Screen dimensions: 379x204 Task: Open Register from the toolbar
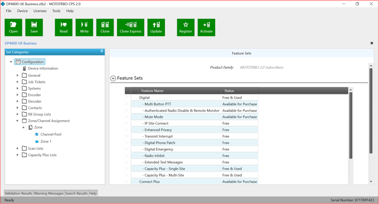186,27
